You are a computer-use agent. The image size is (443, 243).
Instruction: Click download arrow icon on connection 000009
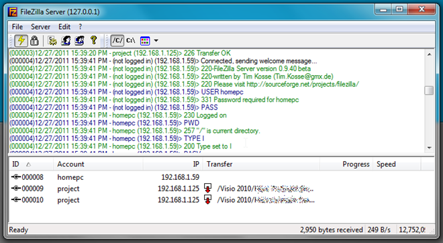click(x=208, y=188)
